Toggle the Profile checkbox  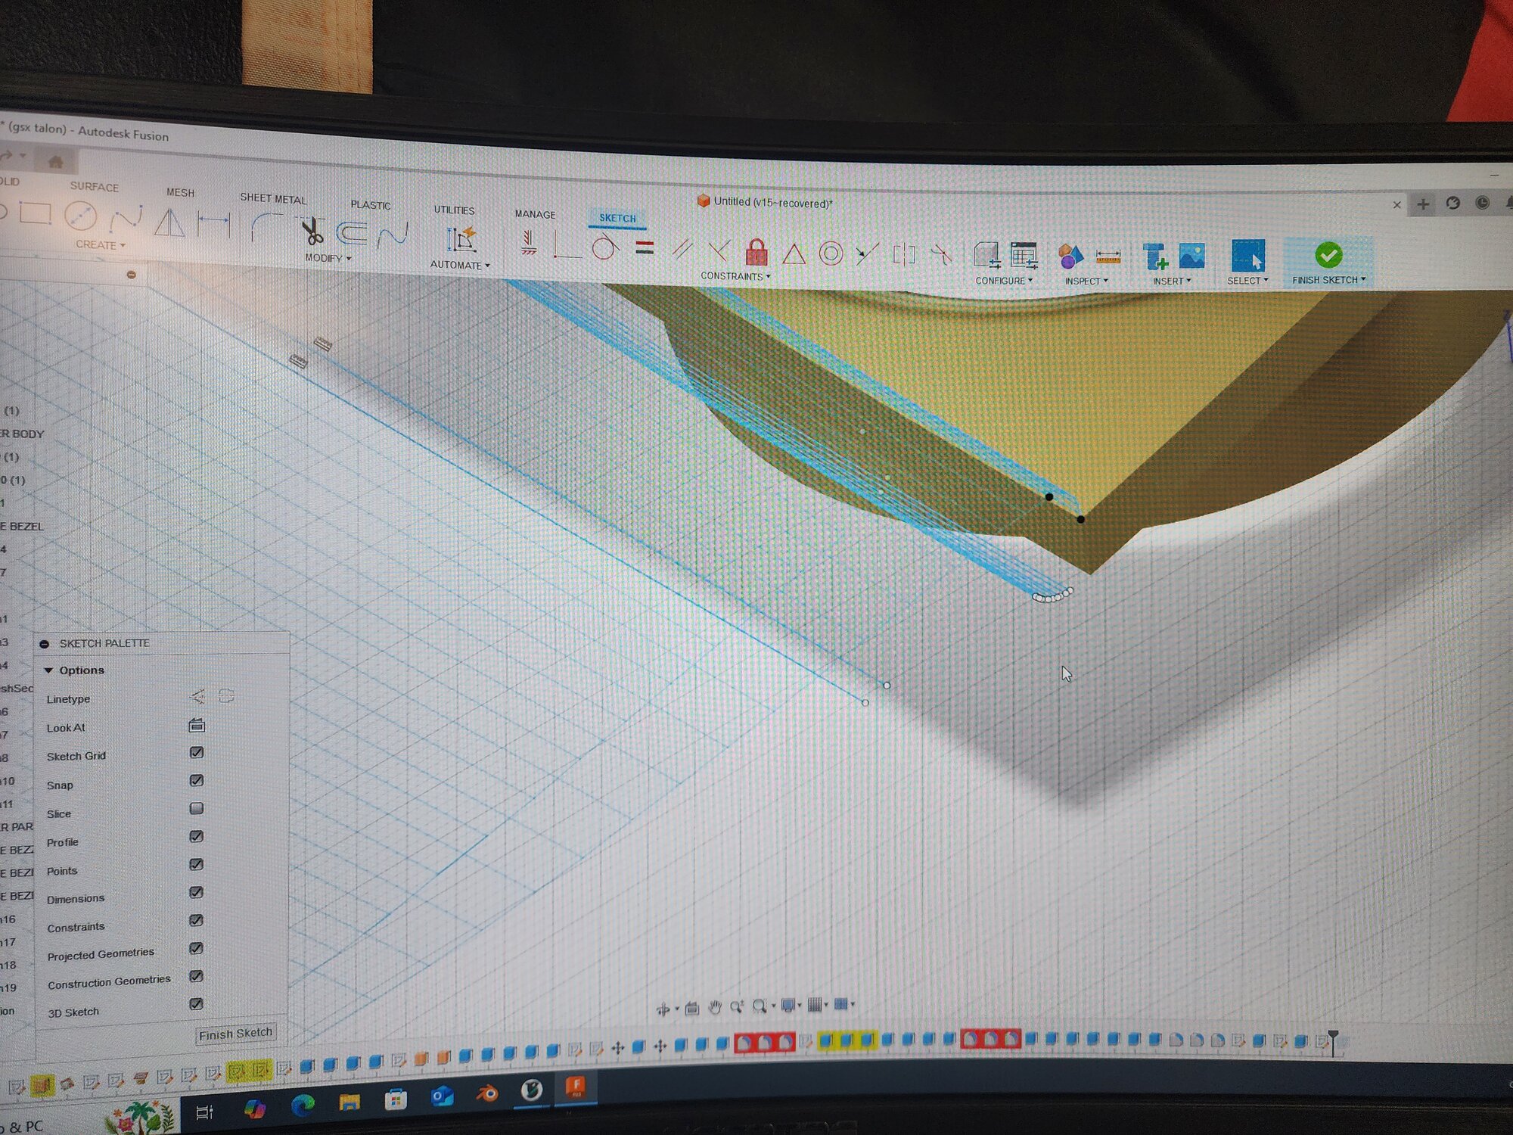click(x=197, y=836)
